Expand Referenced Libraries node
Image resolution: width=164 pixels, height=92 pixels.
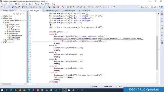pyautogui.click(x=4, y=40)
